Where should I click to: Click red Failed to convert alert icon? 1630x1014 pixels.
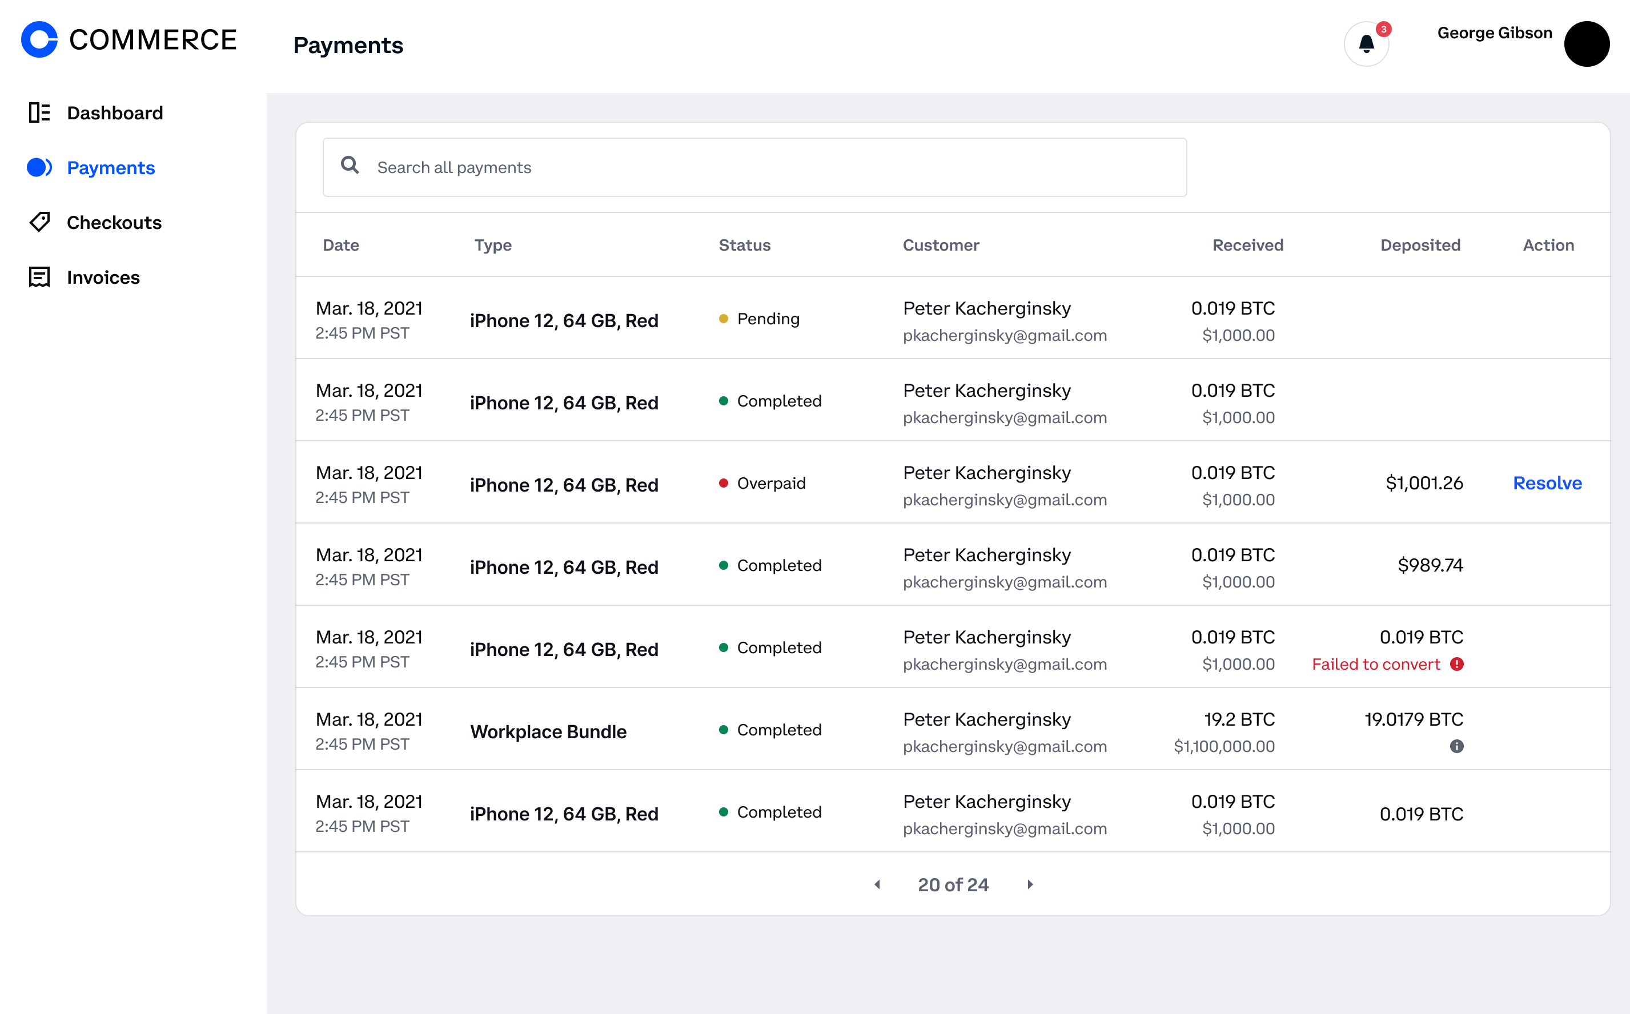[x=1456, y=664]
